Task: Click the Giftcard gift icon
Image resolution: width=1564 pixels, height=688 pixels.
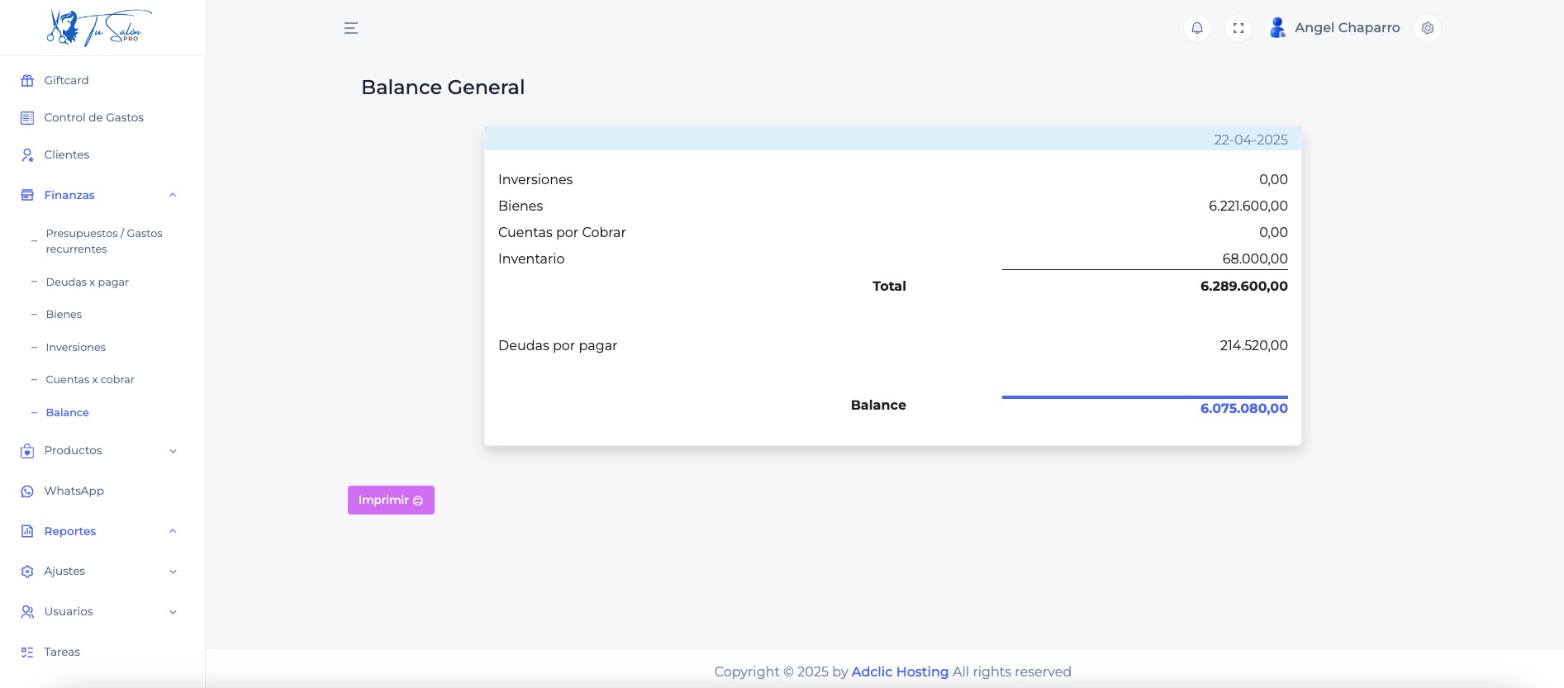Action: click(x=27, y=81)
